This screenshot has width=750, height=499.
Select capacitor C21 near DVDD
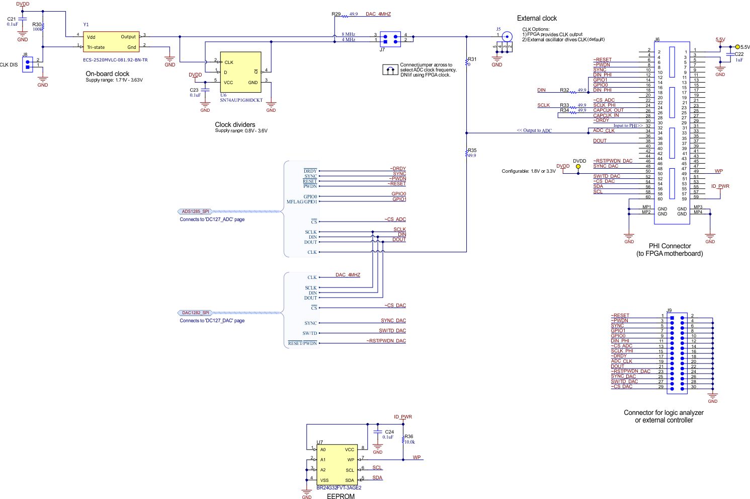click(x=23, y=19)
